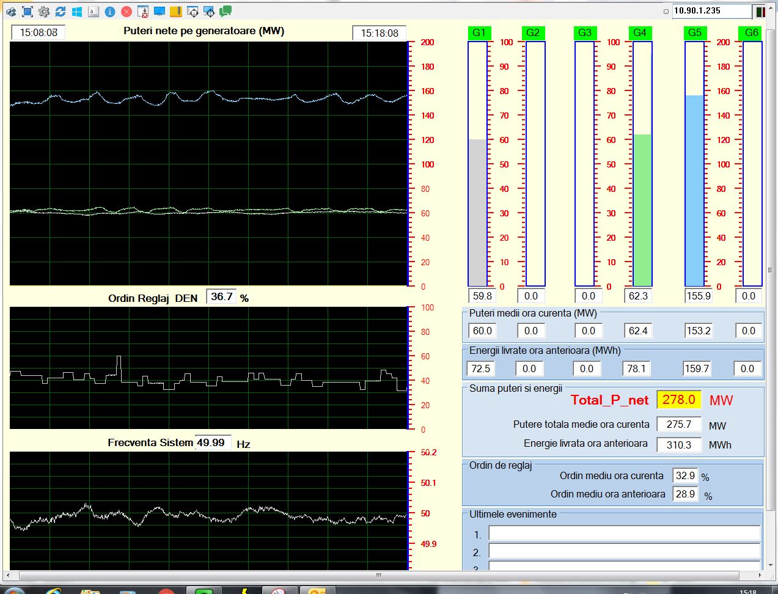Click the first Ultimele evenimente entry field
Image resolution: width=778 pixels, height=594 pixels.
click(624, 534)
